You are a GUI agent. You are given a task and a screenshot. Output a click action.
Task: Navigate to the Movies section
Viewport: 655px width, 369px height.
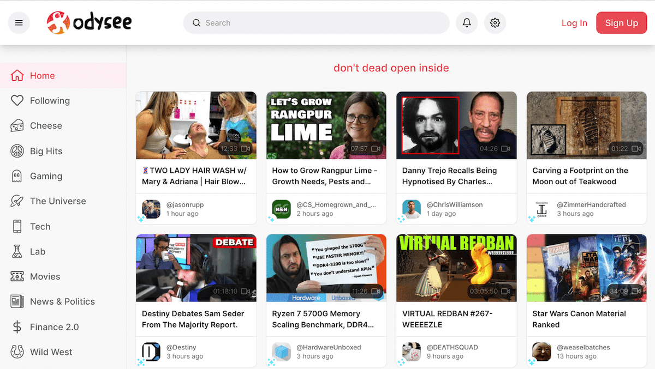pyautogui.click(x=45, y=276)
